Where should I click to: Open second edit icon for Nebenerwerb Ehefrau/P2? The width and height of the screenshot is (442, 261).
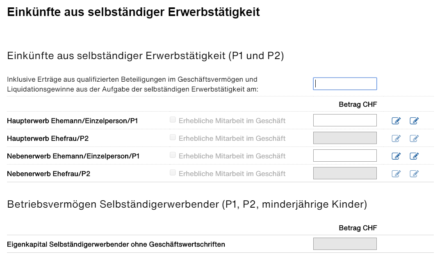point(414,174)
